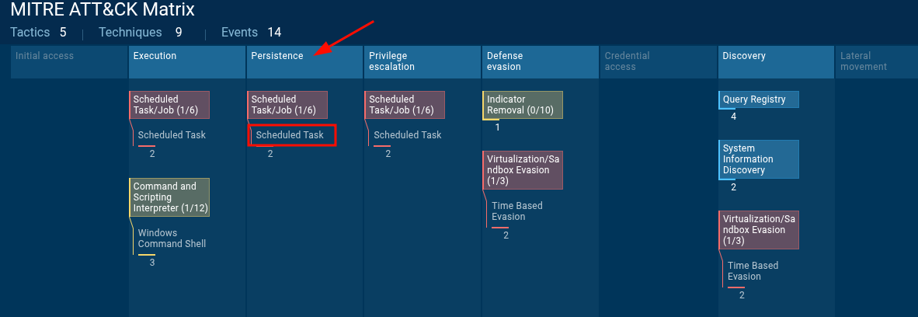The height and width of the screenshot is (317, 918).
Task: Open Scheduled Task/Job card under Persistence
Action: [x=287, y=105]
